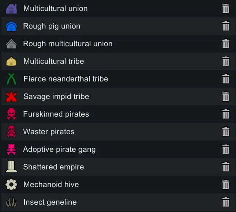This screenshot has height=212, width=236.
Task: Click the Insect geneline claws icon
Action: coord(11,202)
